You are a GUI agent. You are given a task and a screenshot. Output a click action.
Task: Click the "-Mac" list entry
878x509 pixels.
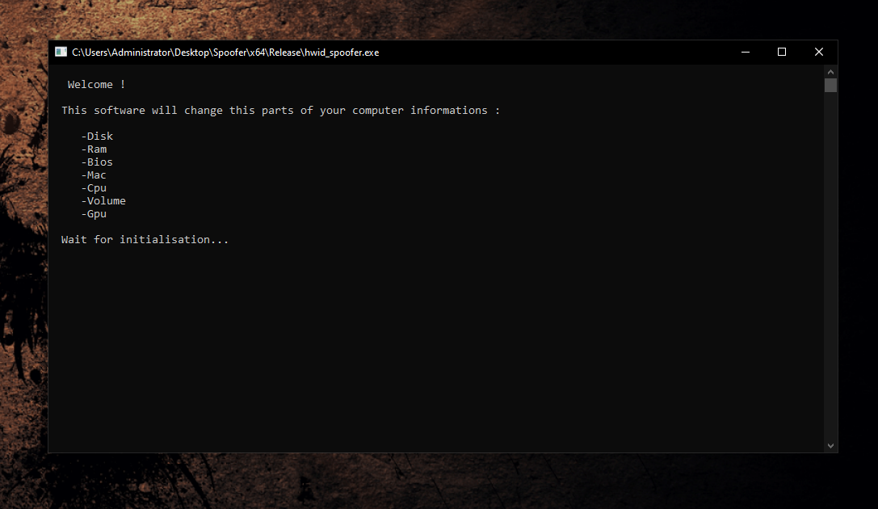pyautogui.click(x=94, y=175)
